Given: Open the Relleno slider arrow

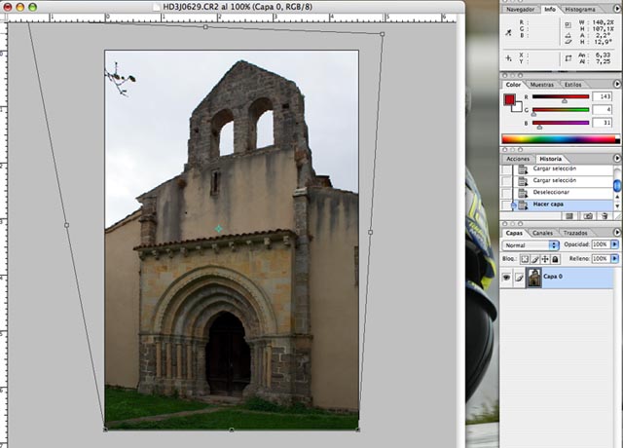Looking at the screenshot, I should (x=613, y=259).
